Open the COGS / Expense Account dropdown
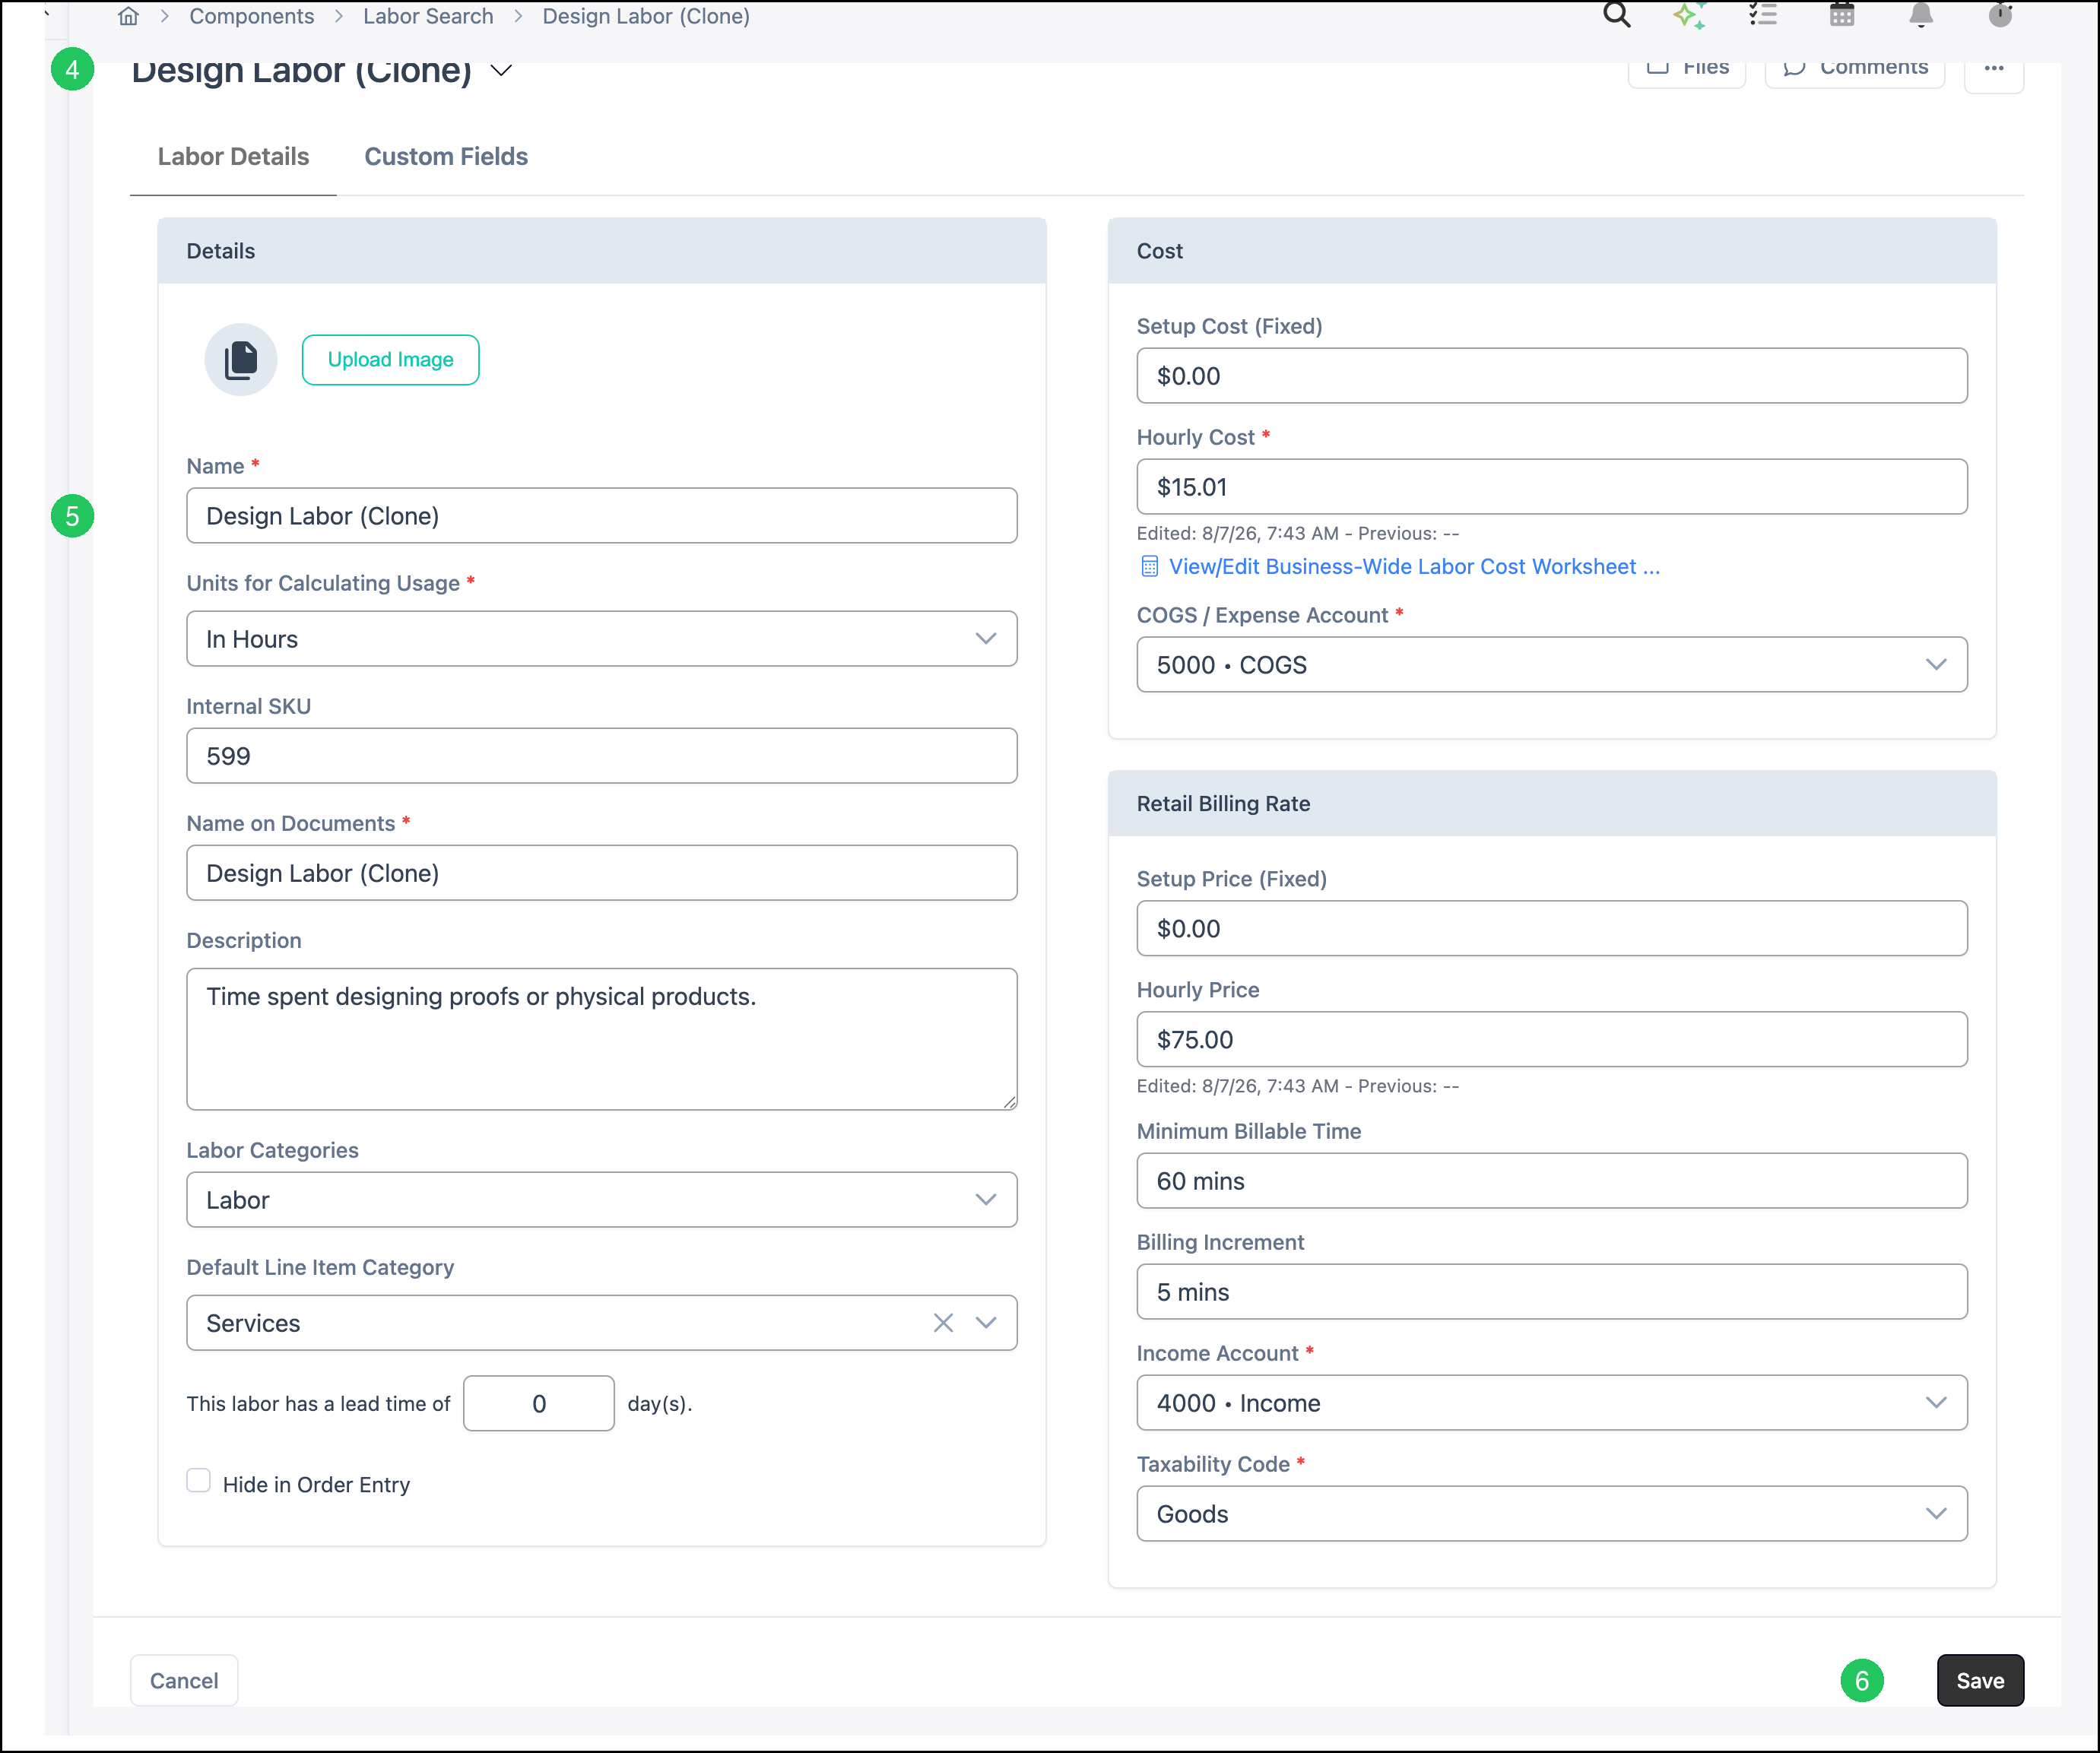Viewport: 2100px width, 1753px height. click(1552, 665)
